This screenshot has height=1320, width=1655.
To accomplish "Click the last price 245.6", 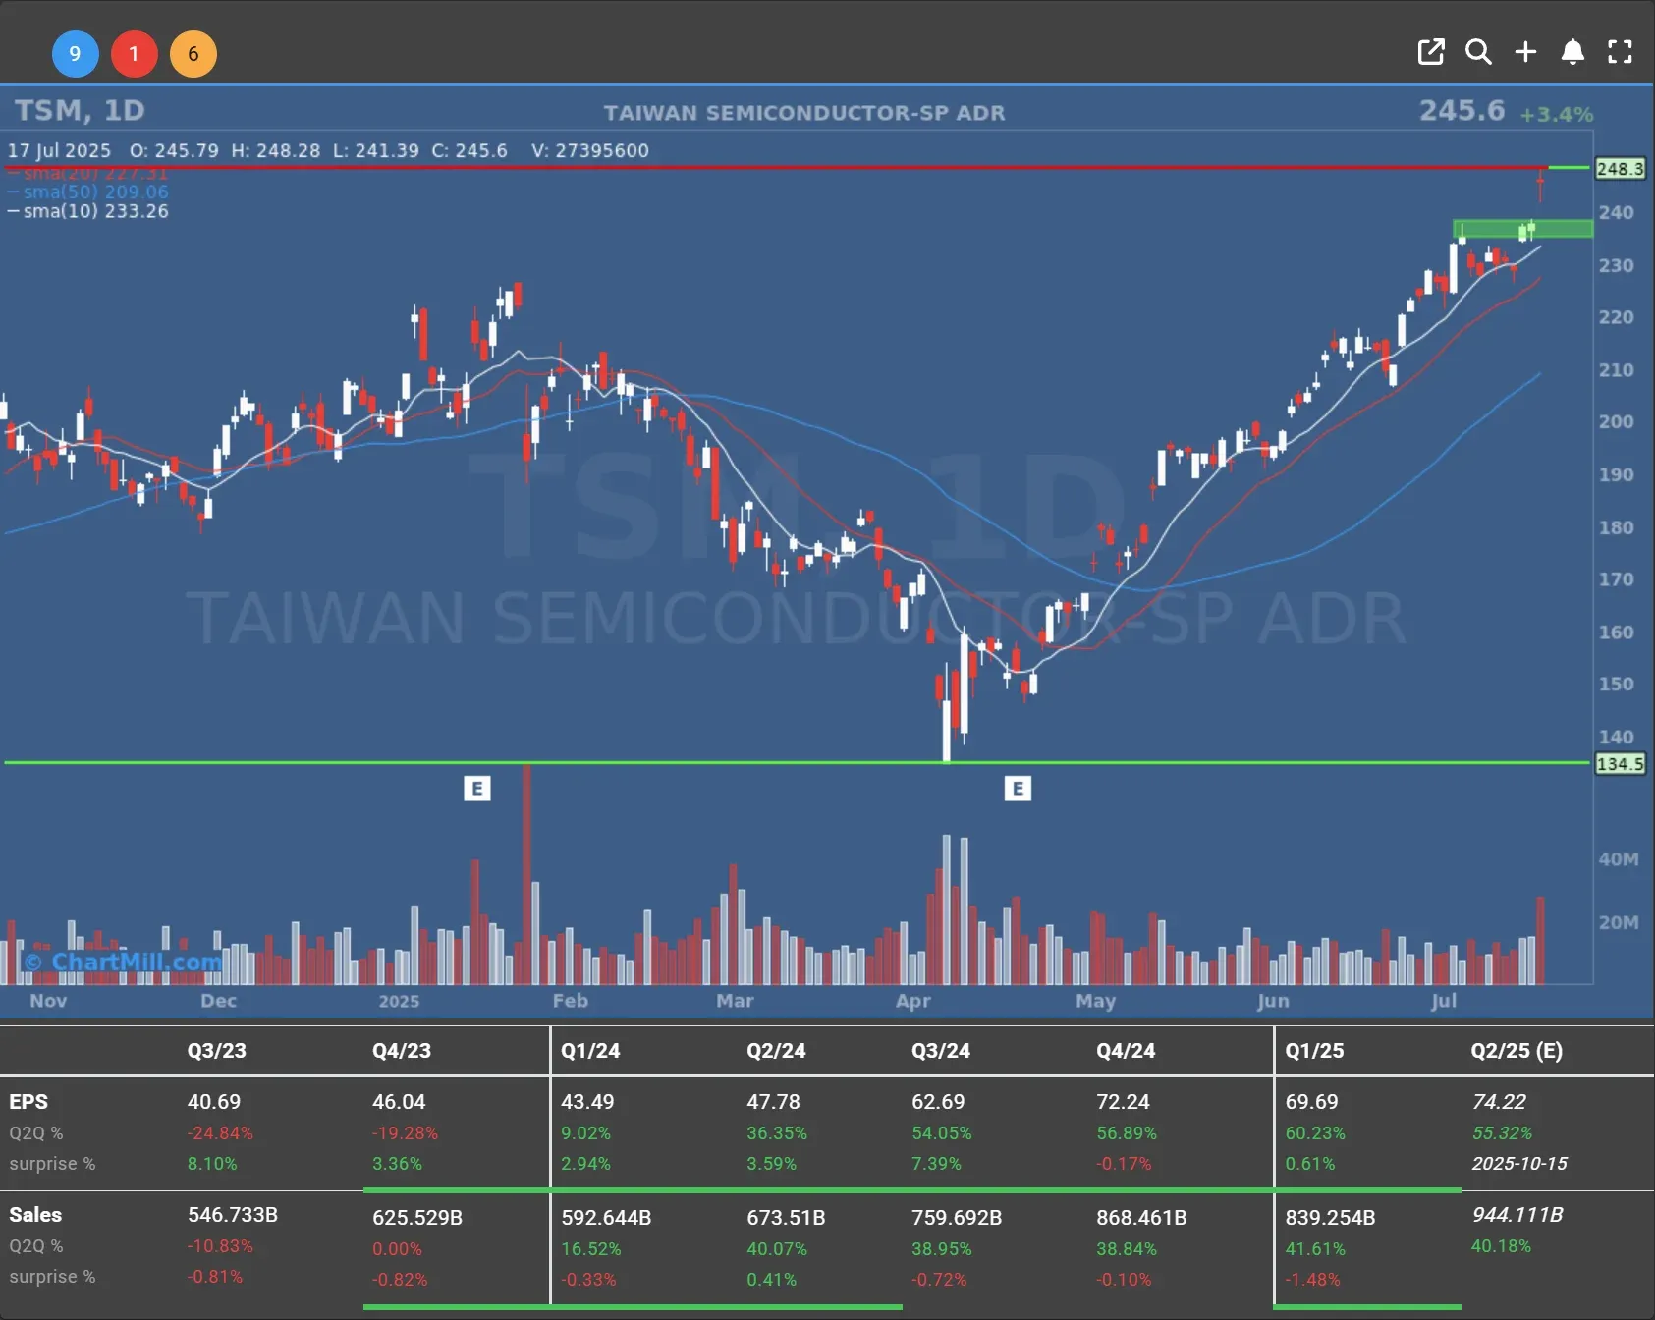I will click(1462, 110).
